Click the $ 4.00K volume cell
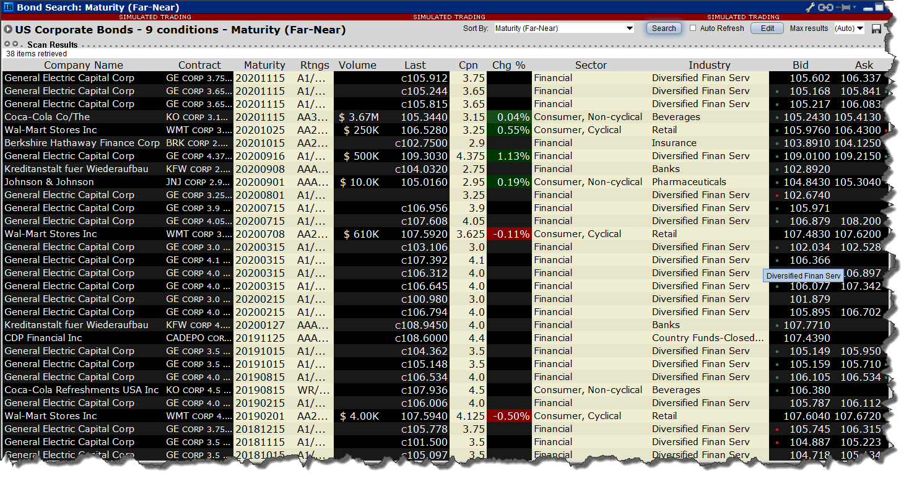909x481 pixels. pos(359,416)
